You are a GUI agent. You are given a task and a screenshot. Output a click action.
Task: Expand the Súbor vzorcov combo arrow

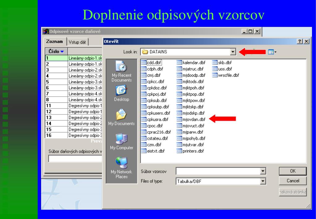click(x=263, y=171)
